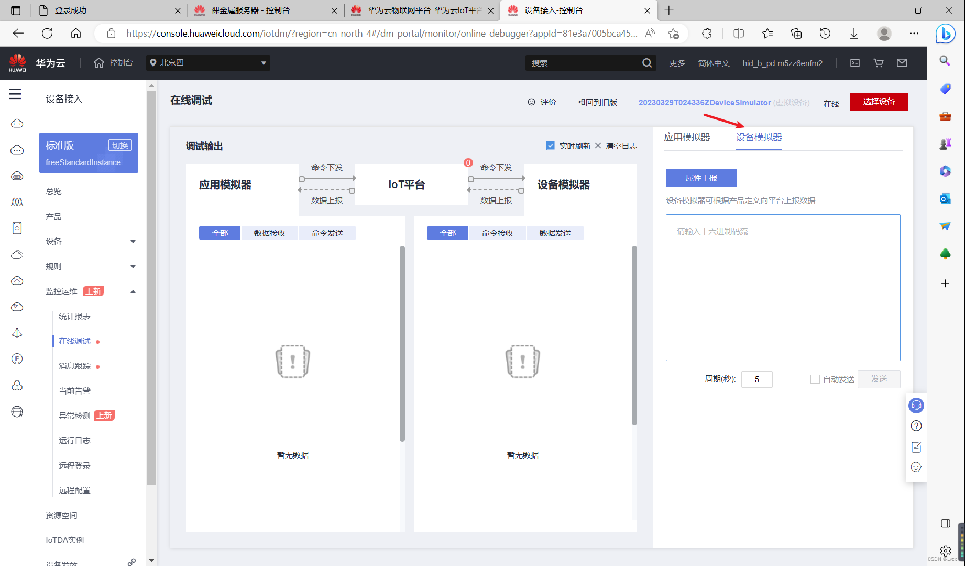The width and height of the screenshot is (965, 566).
Task: Click 回到旧版 link
Action: (x=598, y=102)
